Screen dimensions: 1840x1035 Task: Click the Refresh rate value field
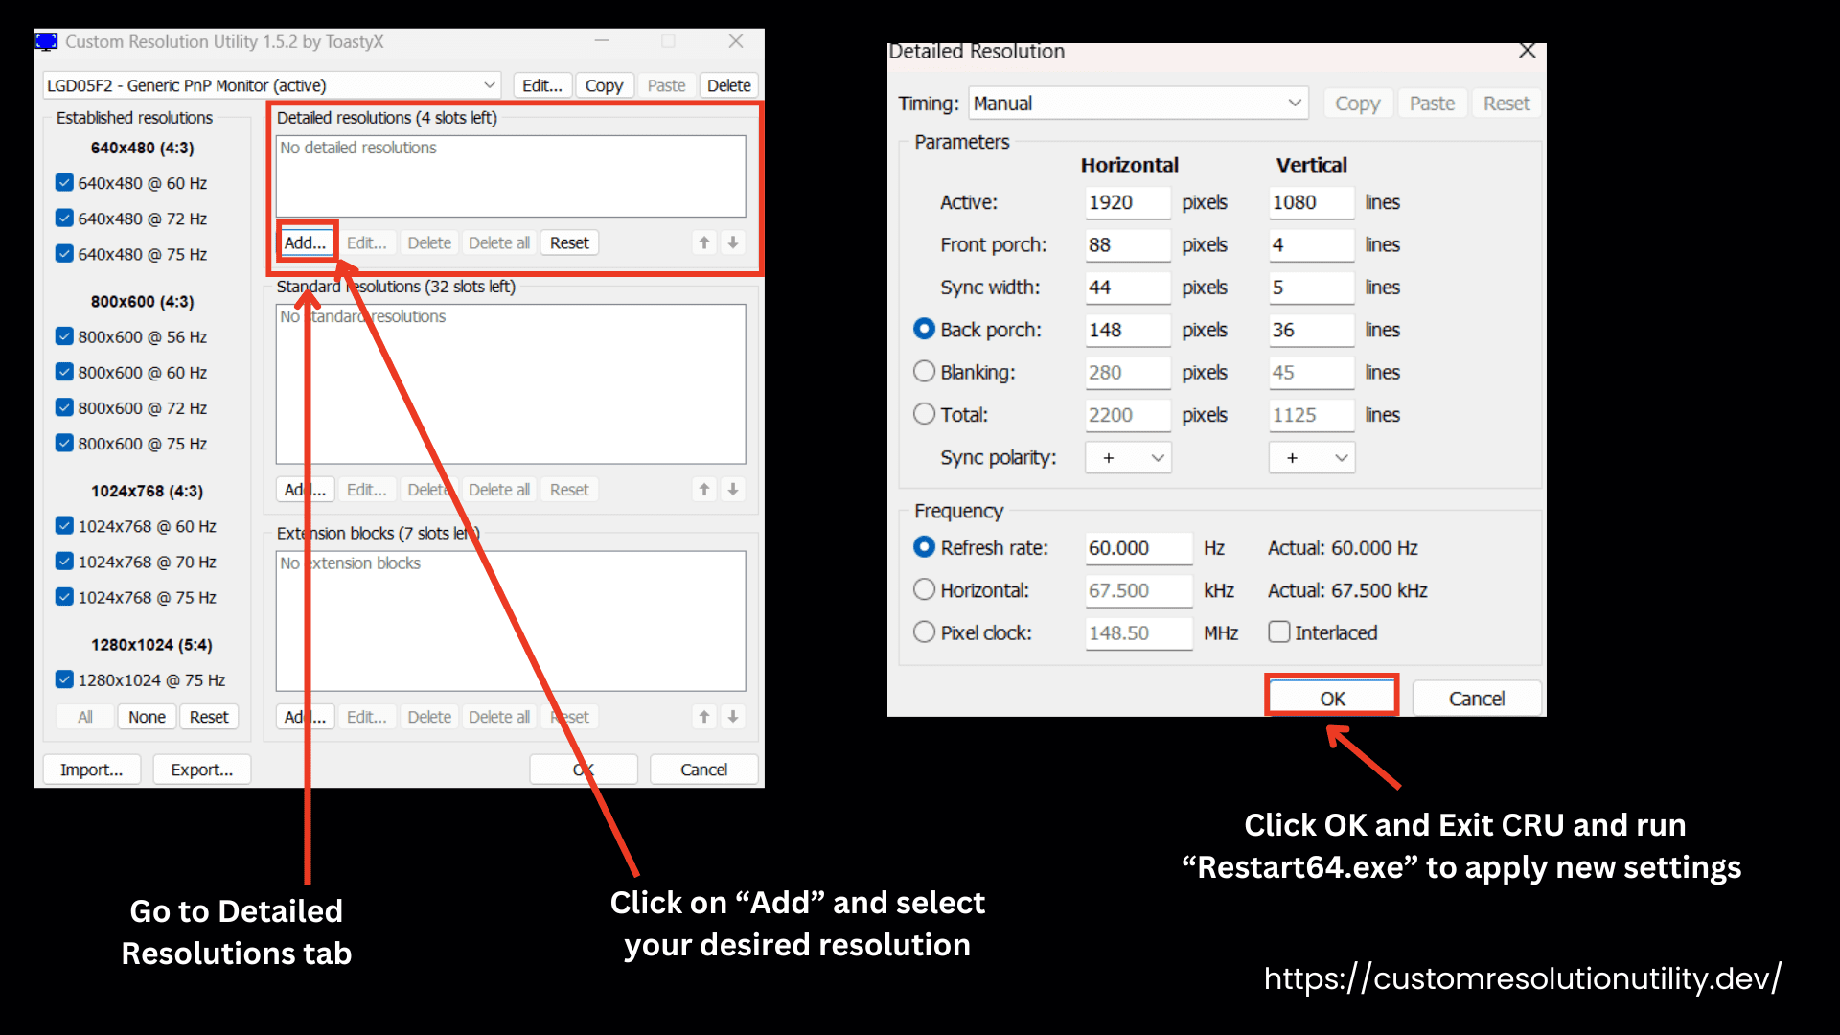point(1138,548)
